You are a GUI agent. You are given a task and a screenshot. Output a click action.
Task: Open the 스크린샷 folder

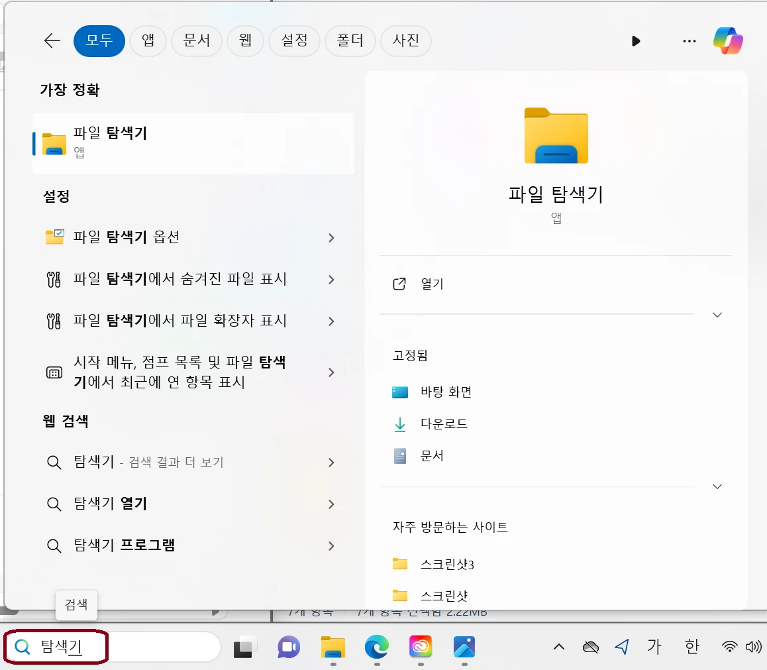point(444,596)
